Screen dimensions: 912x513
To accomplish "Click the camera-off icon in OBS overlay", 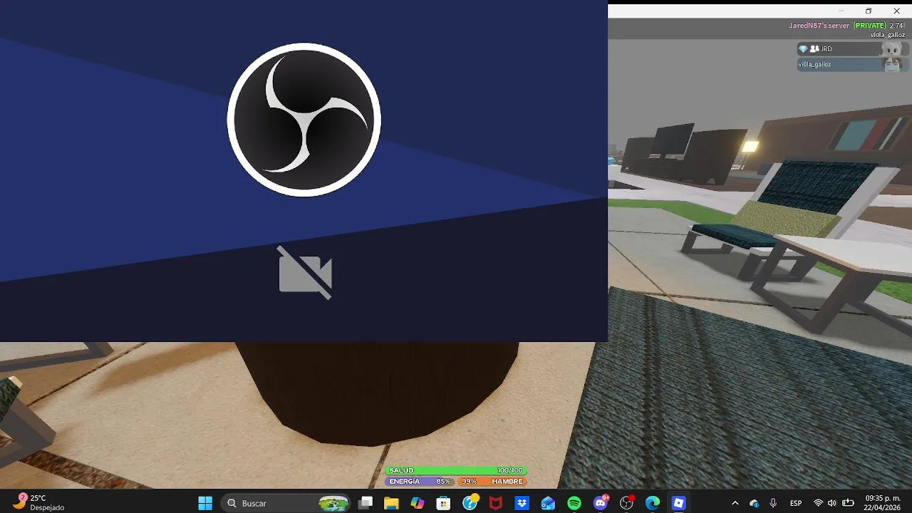I will [x=305, y=273].
